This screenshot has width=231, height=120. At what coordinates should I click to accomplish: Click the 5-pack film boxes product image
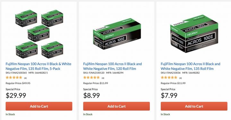pos(39,34)
